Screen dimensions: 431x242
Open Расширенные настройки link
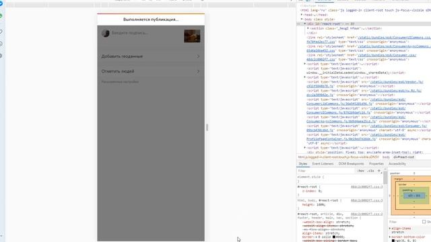tap(120, 82)
